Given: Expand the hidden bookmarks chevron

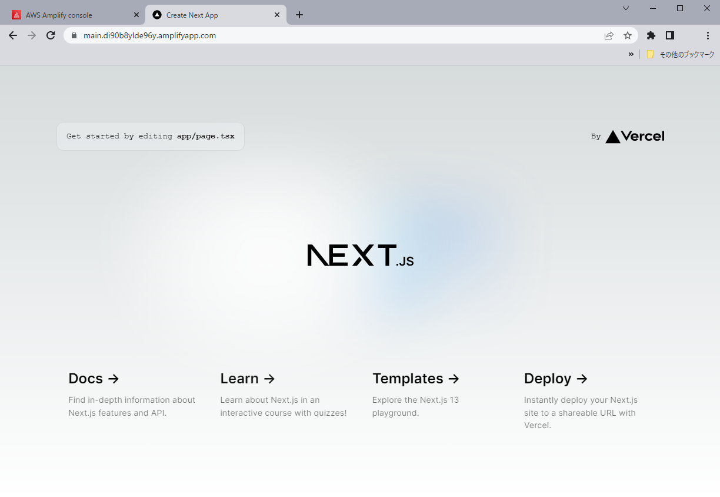Looking at the screenshot, I should (x=631, y=54).
